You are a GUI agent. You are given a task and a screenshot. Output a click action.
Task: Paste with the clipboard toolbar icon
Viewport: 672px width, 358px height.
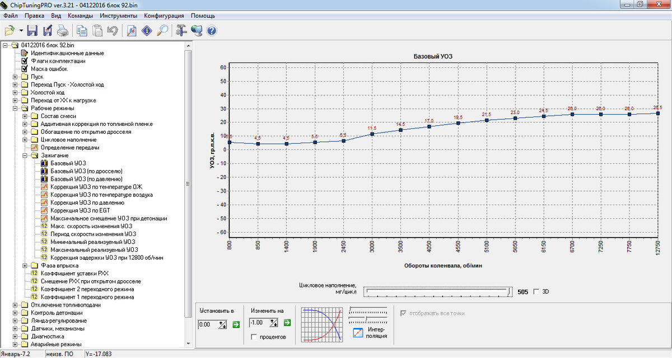coord(97,31)
